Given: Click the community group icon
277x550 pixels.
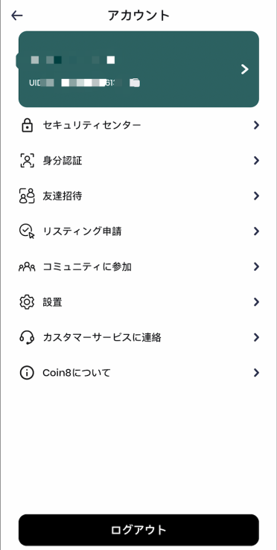Looking at the screenshot, I should 27,267.
